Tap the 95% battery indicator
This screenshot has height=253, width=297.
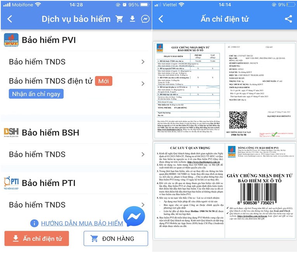139,5
